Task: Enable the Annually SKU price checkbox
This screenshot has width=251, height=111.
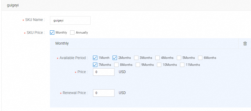Action: coord(72,33)
